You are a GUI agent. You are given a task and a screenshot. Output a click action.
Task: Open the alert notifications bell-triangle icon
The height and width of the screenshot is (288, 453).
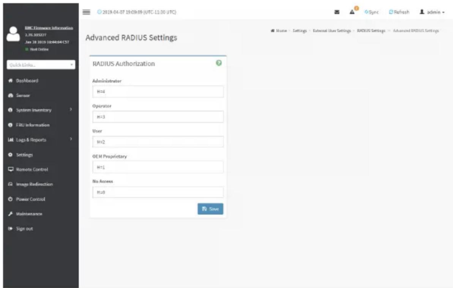352,12
